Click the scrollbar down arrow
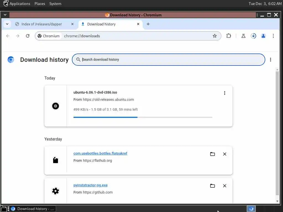The height and width of the screenshot is (212, 283). (277, 201)
